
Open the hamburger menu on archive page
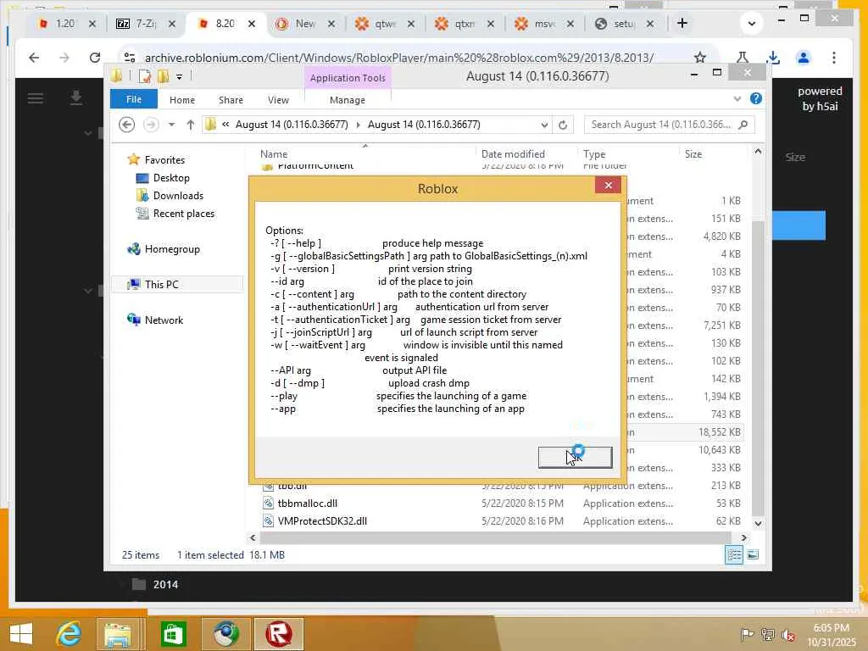click(36, 98)
